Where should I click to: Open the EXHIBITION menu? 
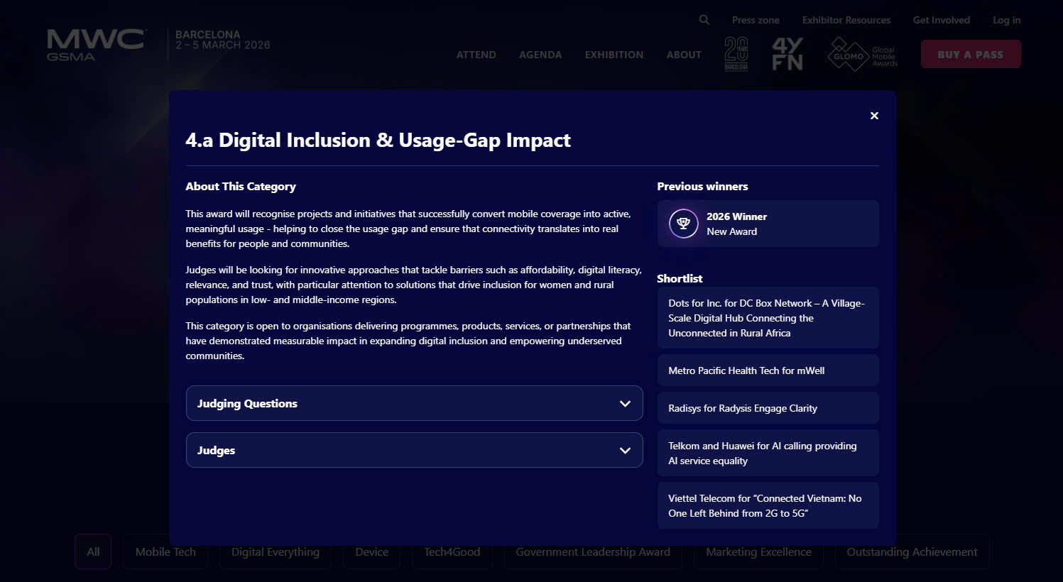pyautogui.click(x=614, y=55)
